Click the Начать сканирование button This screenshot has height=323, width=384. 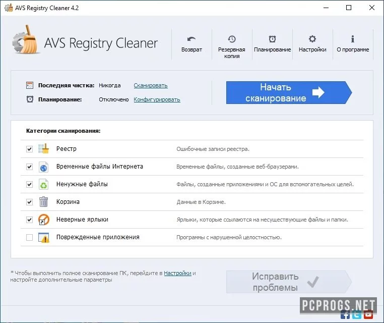pos(289,92)
